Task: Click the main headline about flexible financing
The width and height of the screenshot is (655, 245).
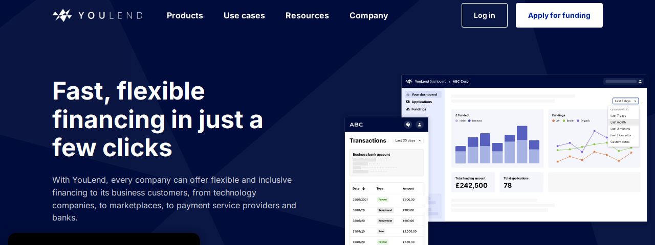Action: point(158,119)
